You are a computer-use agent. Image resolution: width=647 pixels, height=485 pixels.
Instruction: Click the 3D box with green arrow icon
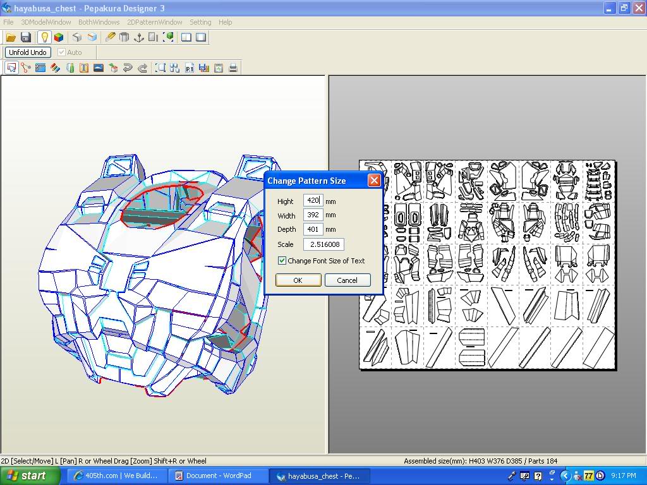114,68
